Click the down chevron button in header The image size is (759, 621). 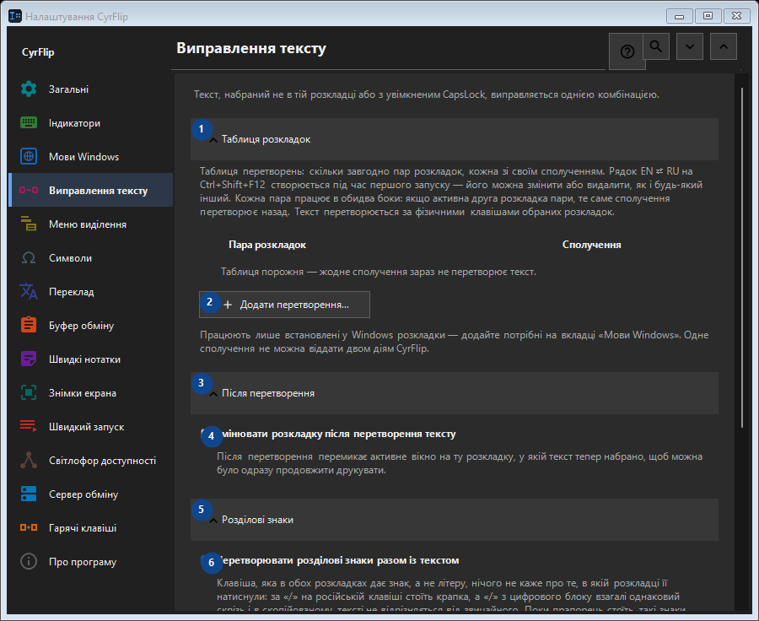690,46
